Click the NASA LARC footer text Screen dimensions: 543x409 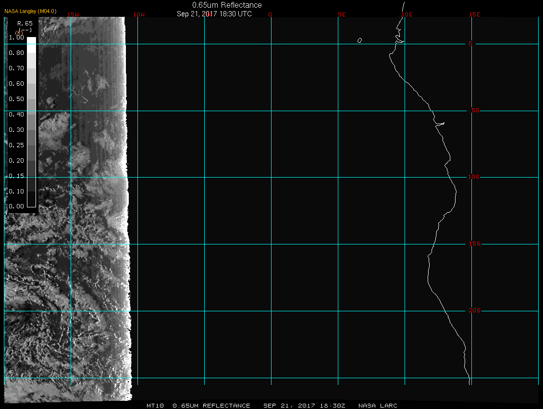coord(378,406)
